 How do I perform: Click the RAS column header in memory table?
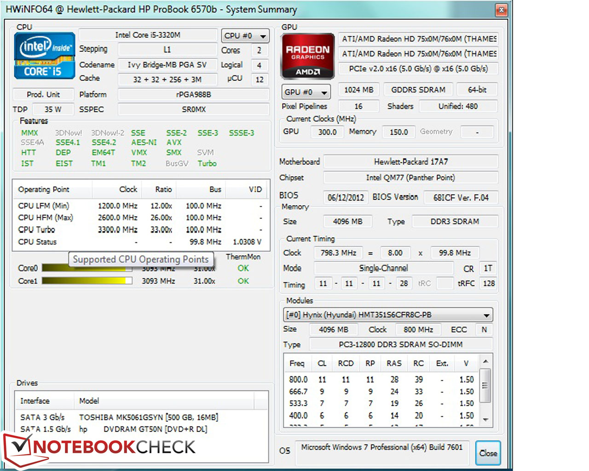coord(394,363)
